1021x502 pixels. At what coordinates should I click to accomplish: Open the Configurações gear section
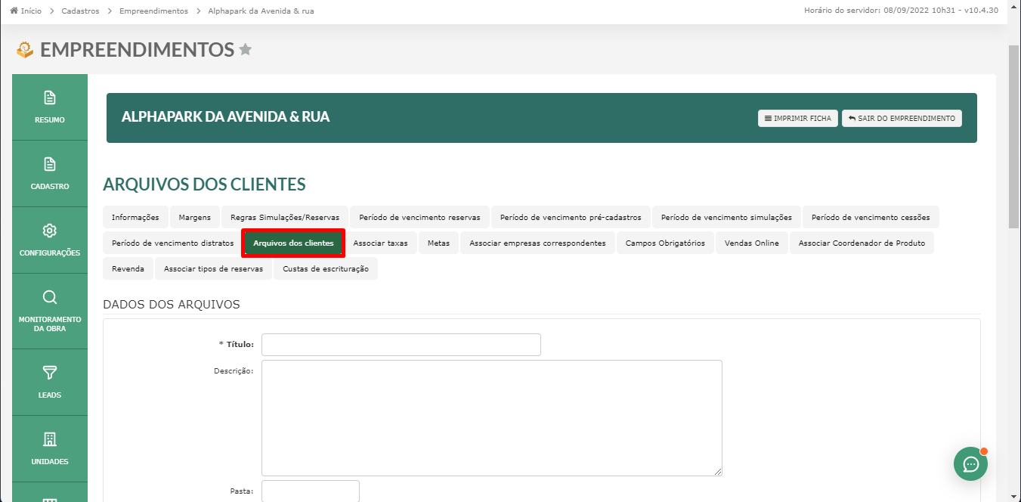[50, 240]
